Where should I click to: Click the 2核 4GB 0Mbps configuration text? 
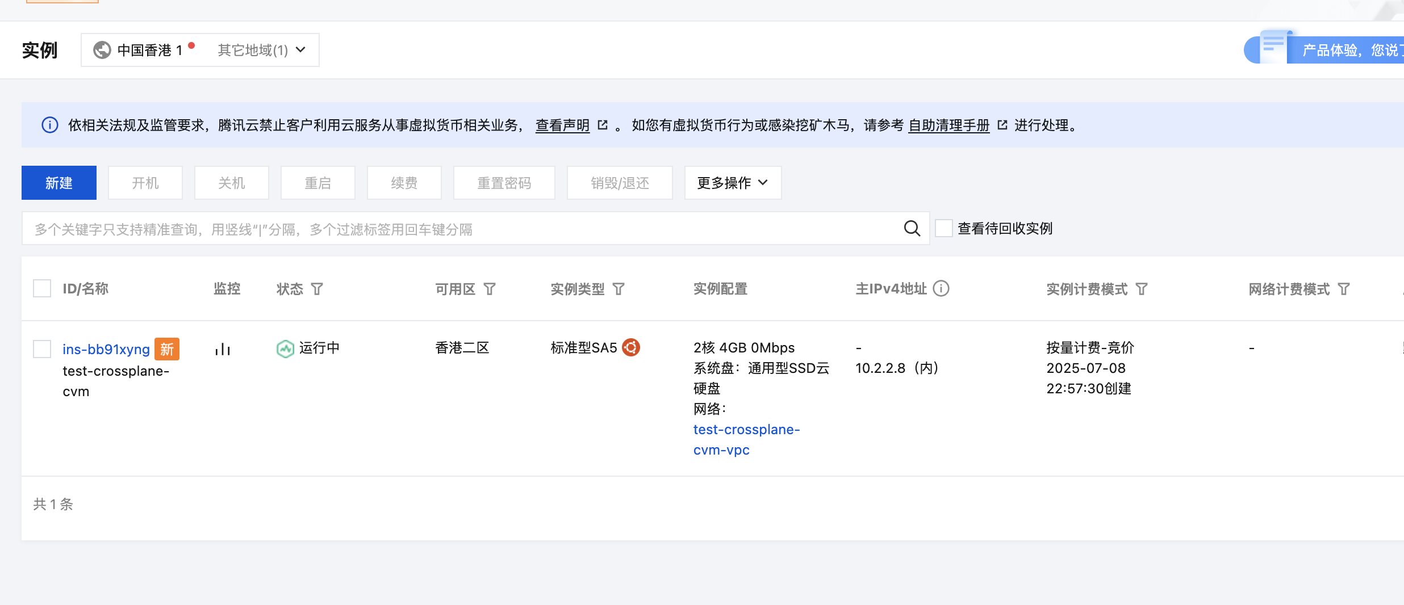[744, 347]
